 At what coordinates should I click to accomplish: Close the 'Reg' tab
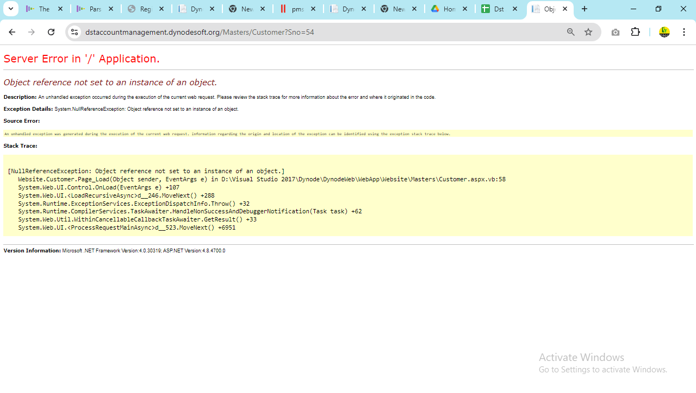[x=161, y=9]
